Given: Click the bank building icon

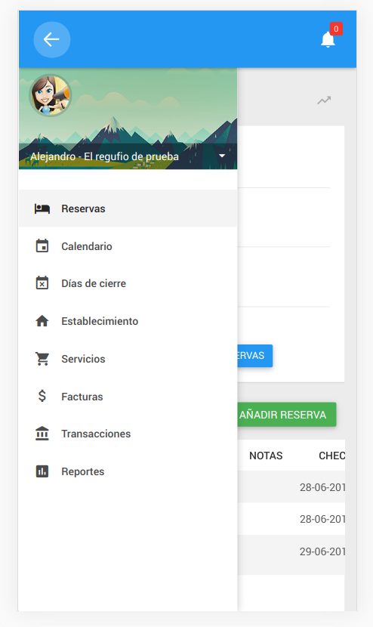Looking at the screenshot, I should pos(42,434).
